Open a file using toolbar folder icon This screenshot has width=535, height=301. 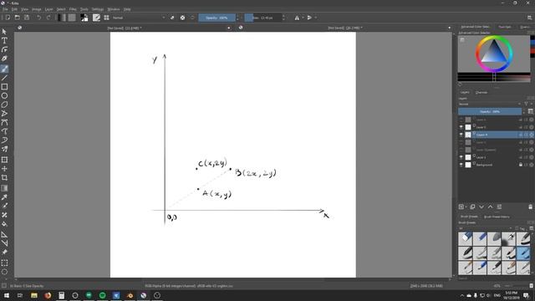point(17,18)
